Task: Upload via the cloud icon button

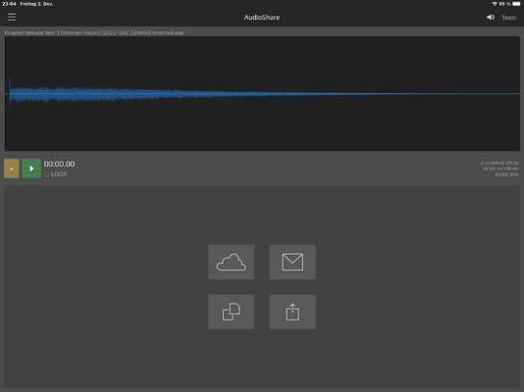Action: click(232, 262)
